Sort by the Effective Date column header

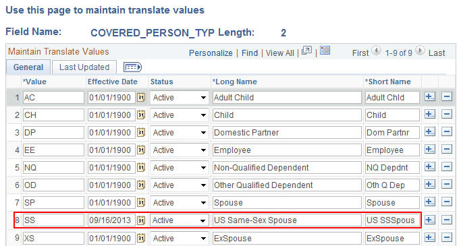pyautogui.click(x=113, y=82)
